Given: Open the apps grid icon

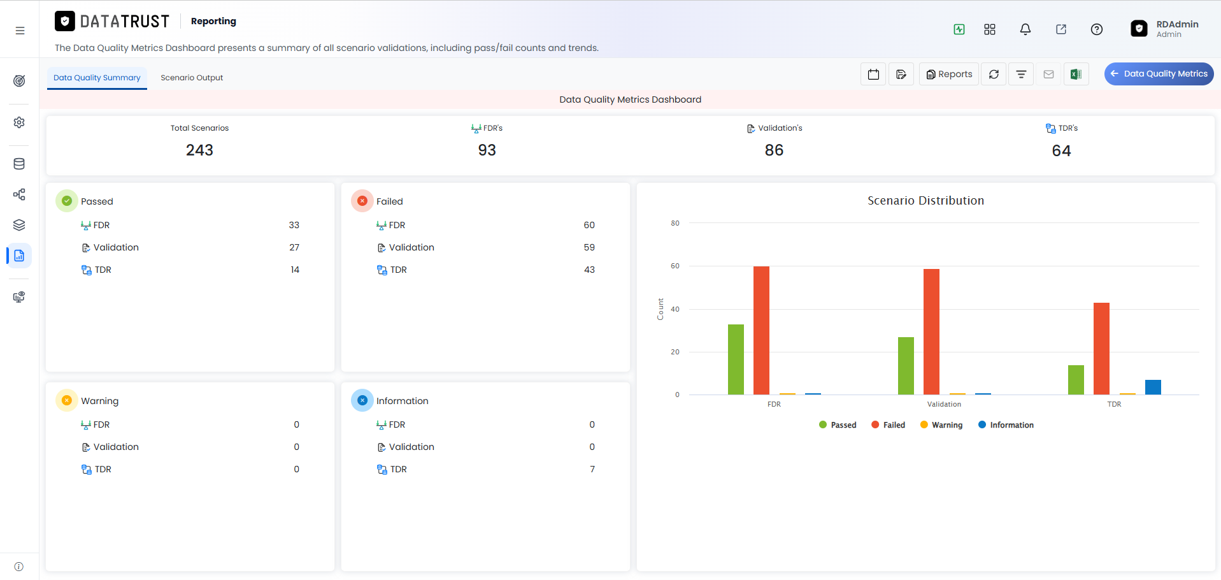Looking at the screenshot, I should [990, 29].
